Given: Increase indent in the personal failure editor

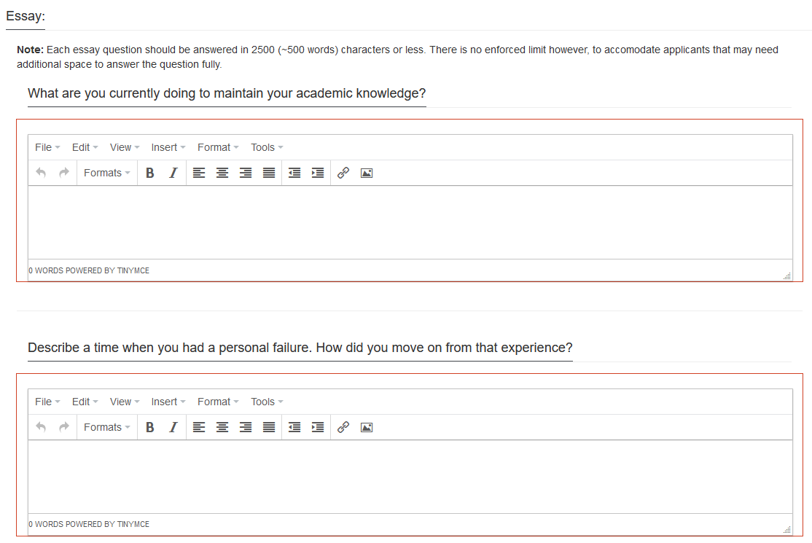Looking at the screenshot, I should (318, 427).
